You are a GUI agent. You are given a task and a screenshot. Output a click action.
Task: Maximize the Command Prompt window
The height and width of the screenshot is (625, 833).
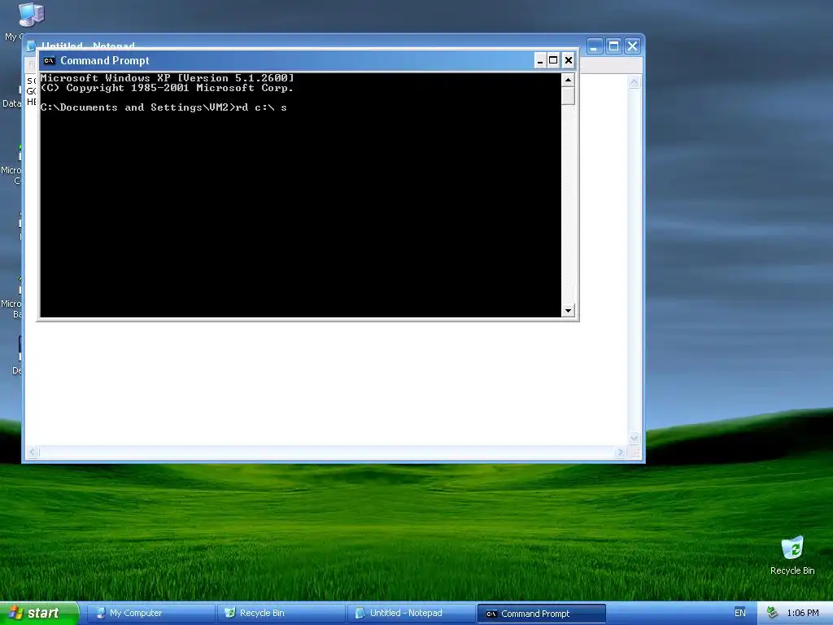[553, 60]
